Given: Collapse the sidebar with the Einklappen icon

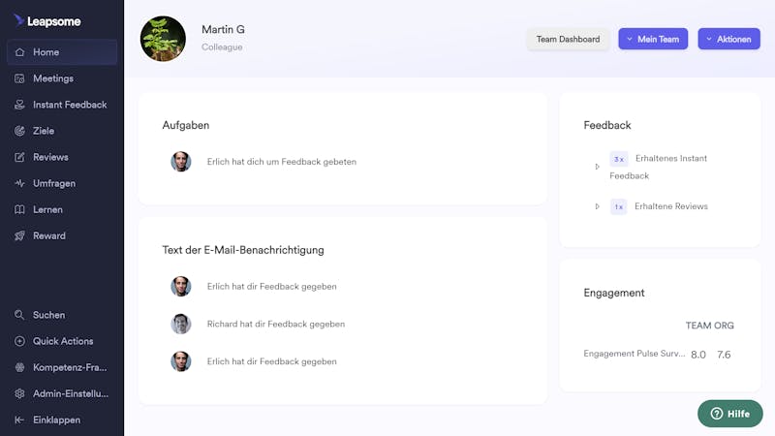Looking at the screenshot, I should click(x=19, y=420).
